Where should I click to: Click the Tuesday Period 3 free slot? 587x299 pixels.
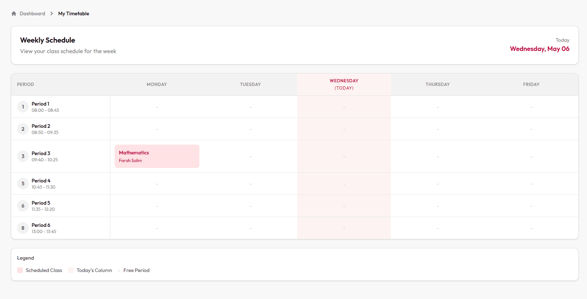click(250, 156)
